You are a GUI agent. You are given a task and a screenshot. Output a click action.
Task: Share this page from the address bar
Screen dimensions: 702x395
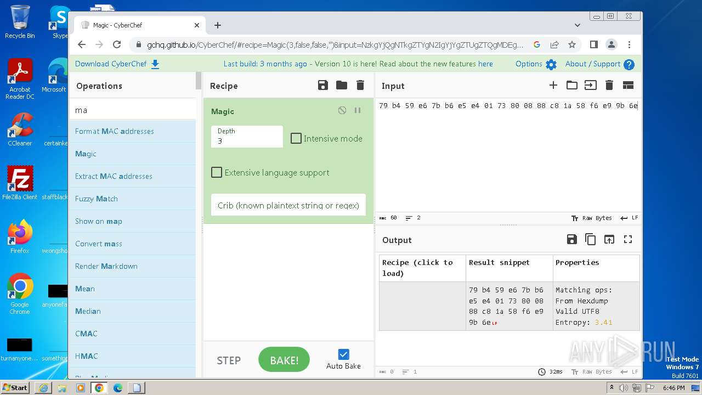click(x=554, y=45)
